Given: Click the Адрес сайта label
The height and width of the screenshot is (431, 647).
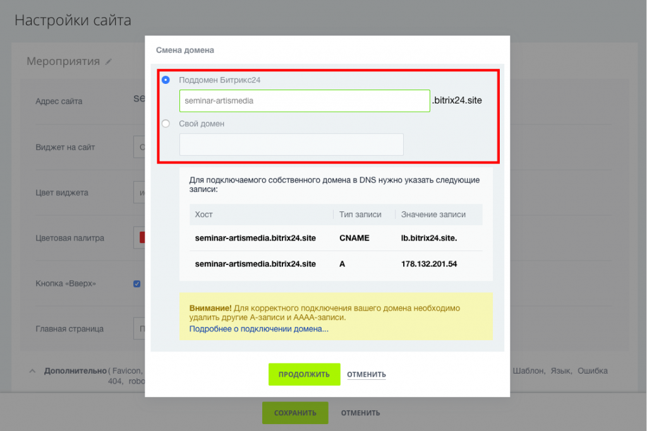Looking at the screenshot, I should [x=59, y=102].
